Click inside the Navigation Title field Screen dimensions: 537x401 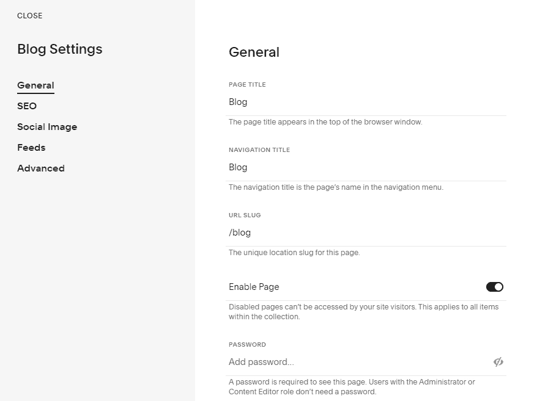[x=306, y=167]
